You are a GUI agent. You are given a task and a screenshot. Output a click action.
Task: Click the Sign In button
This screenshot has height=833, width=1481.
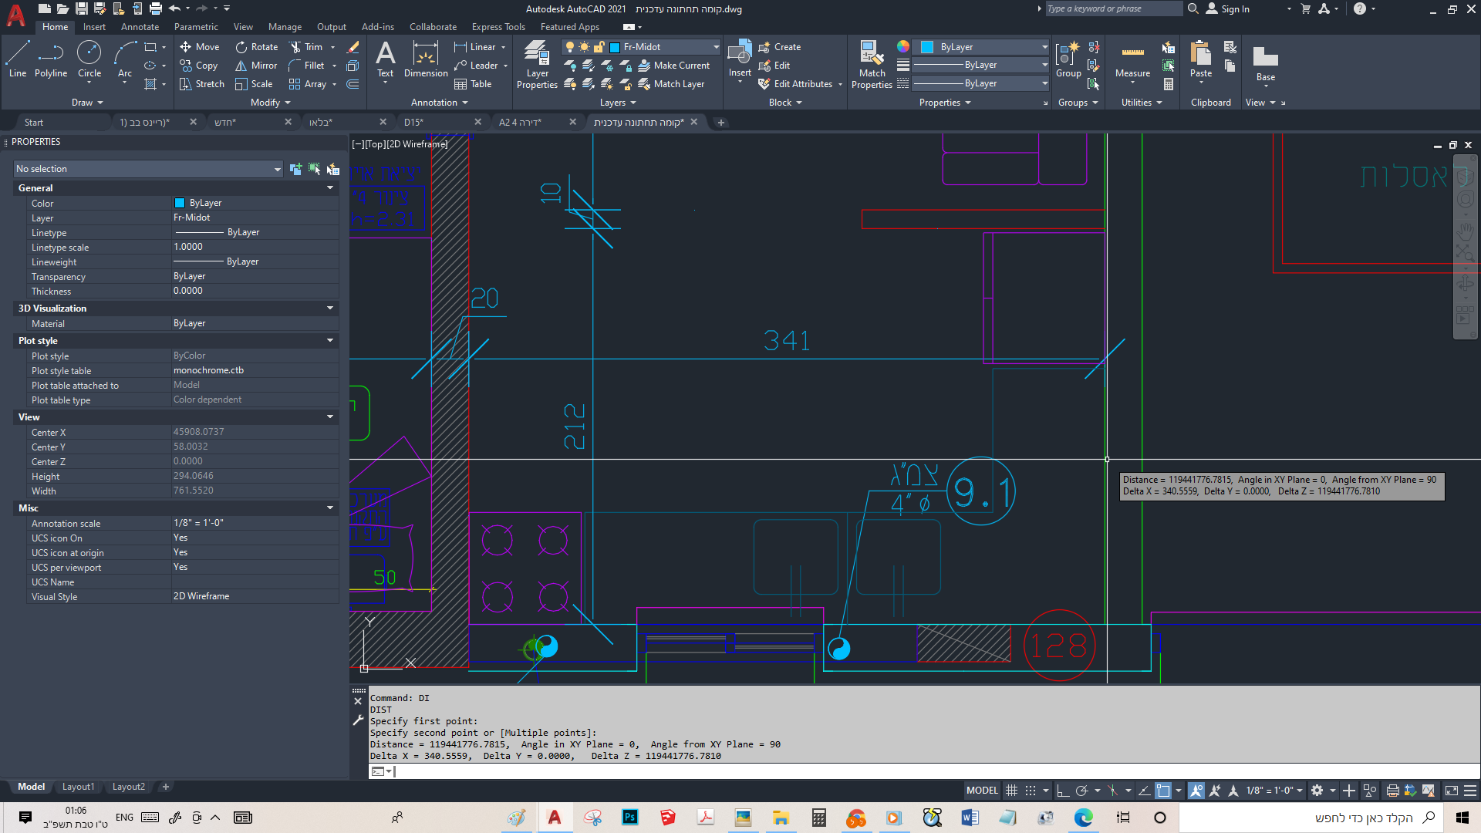coord(1227,9)
